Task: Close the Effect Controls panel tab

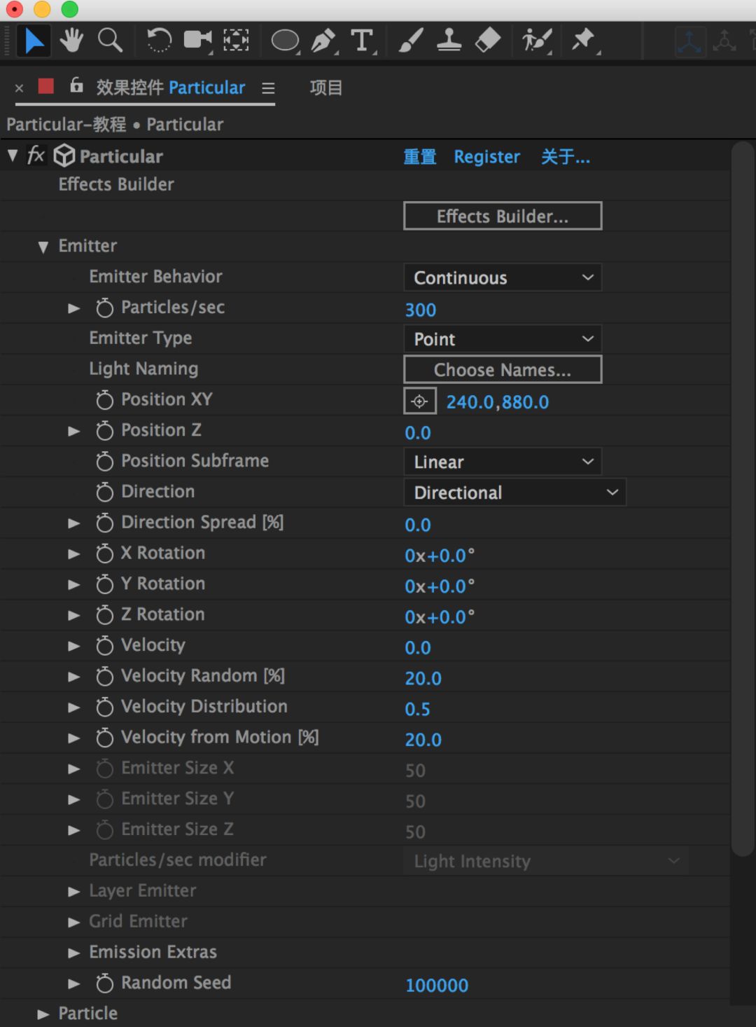Action: (20, 88)
